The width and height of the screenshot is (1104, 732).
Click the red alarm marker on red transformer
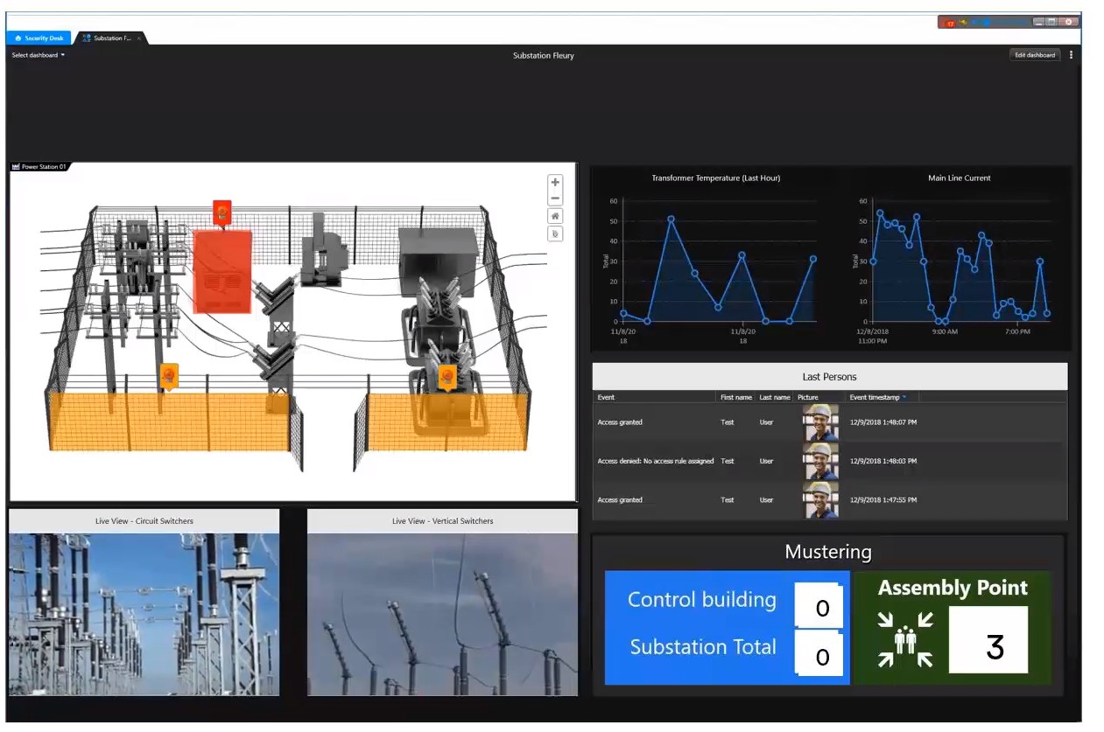click(x=222, y=212)
